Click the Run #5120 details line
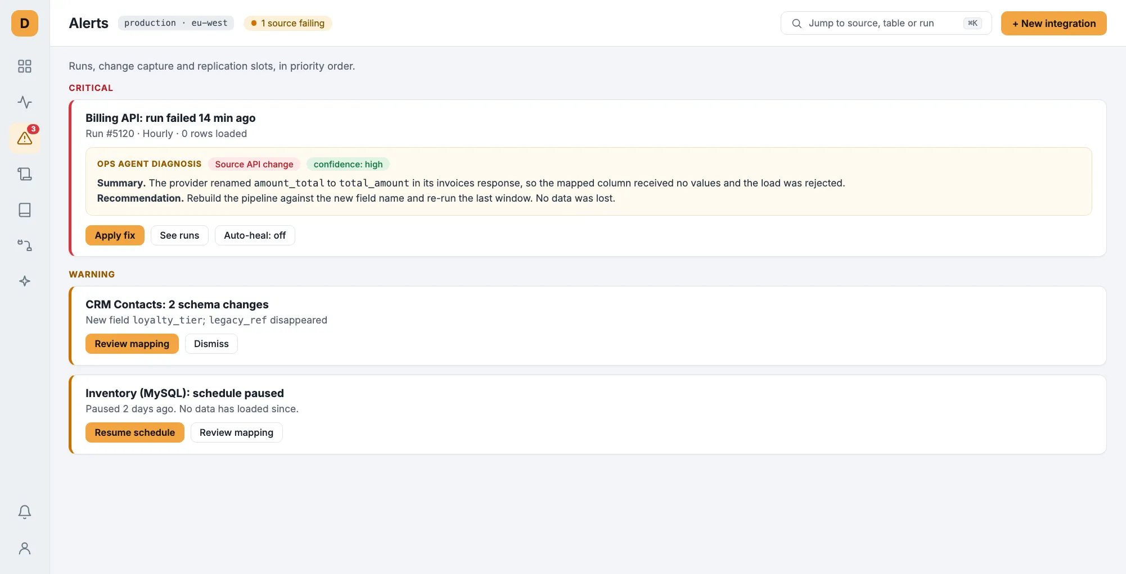1126x574 pixels. click(x=166, y=134)
